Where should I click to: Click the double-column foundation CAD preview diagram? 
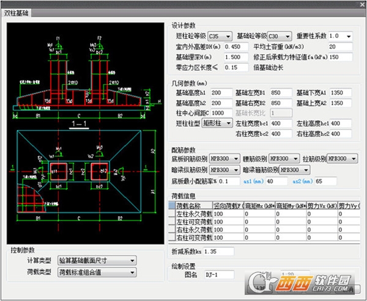(86, 134)
